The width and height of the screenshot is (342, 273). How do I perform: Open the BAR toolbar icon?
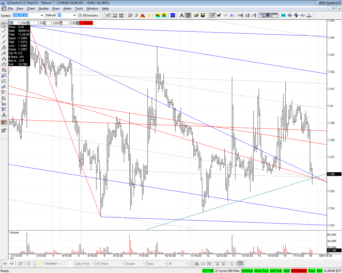click(121, 15)
